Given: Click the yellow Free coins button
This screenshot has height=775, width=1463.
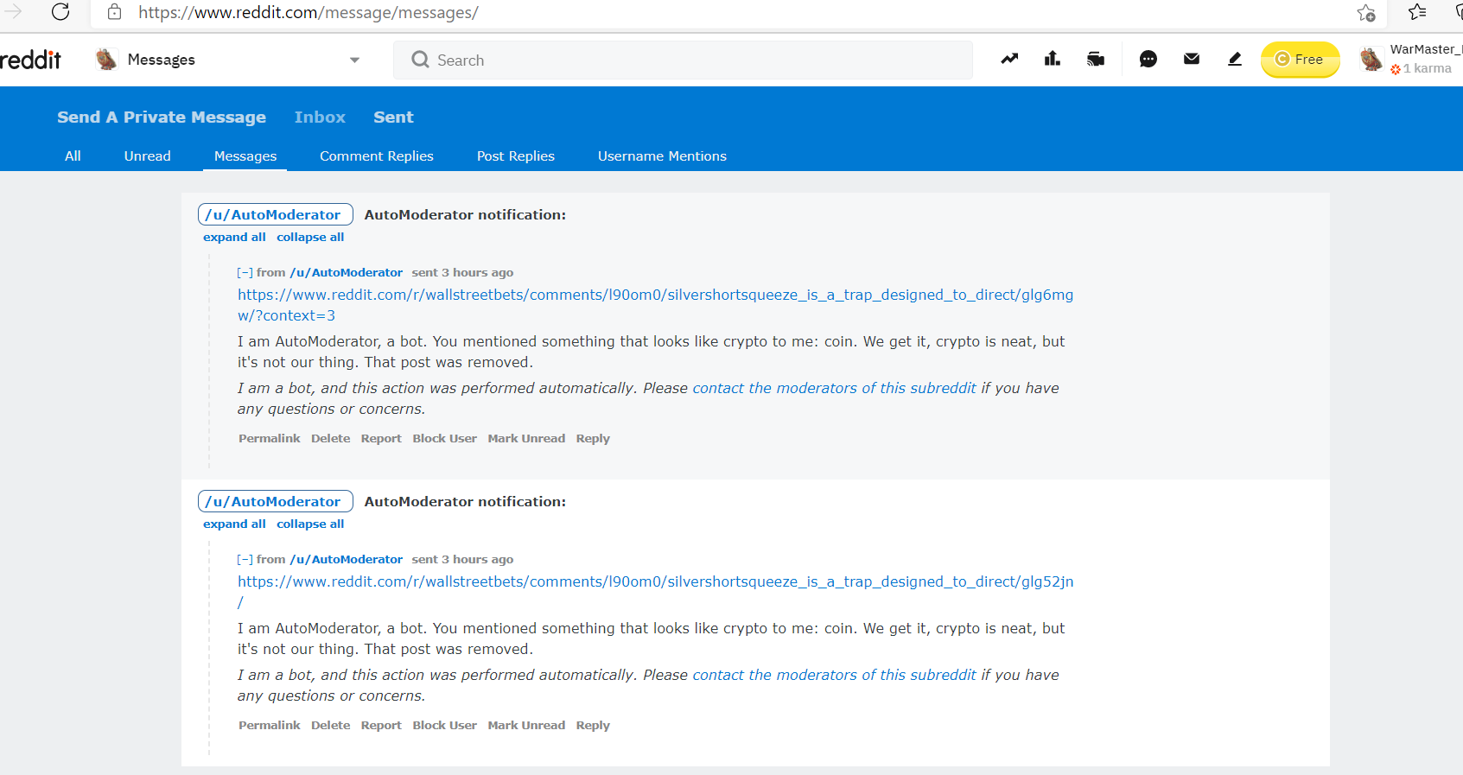Looking at the screenshot, I should [x=1299, y=60].
